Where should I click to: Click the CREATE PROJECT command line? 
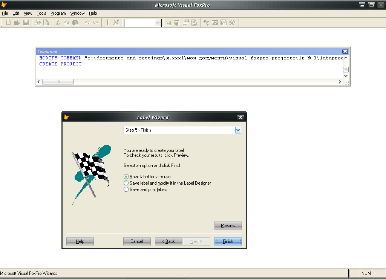(60, 64)
